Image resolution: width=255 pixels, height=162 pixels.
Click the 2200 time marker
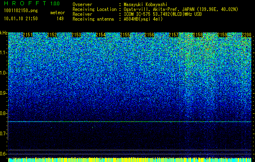[x=246, y=35]
